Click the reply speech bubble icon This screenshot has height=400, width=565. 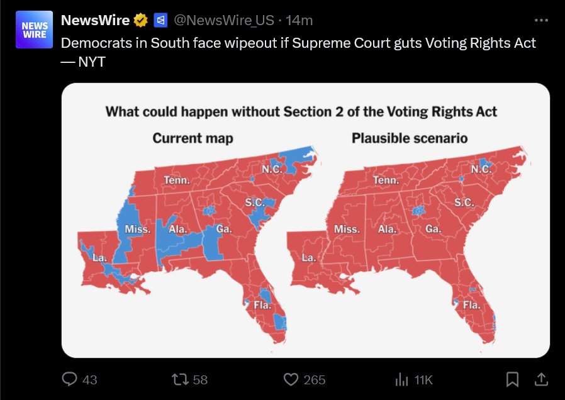70,379
